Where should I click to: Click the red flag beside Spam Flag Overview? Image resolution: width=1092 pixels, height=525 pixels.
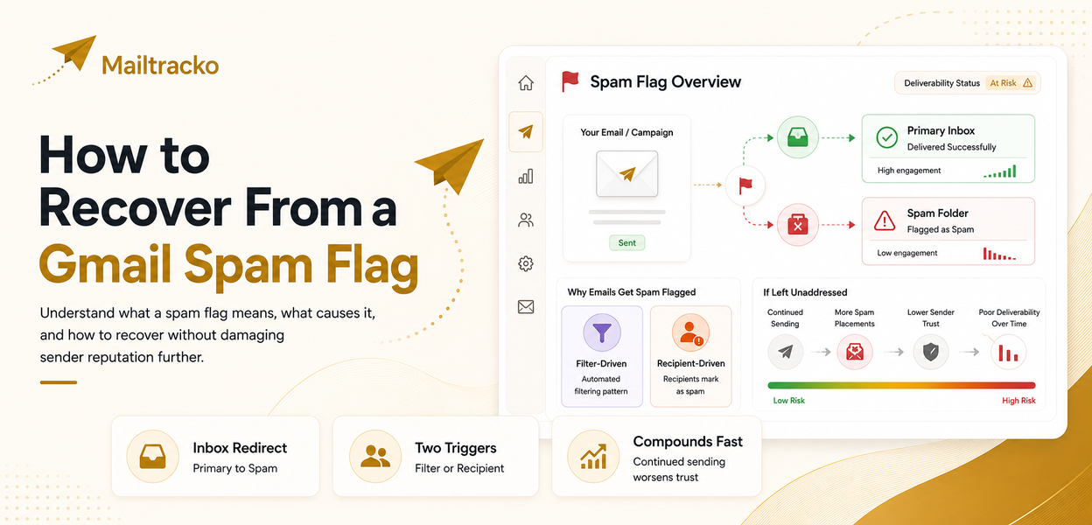[x=570, y=82]
